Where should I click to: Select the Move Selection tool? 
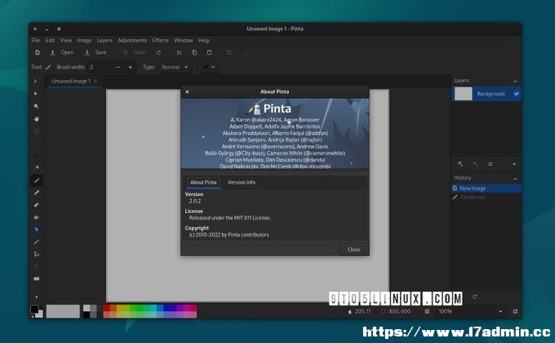(36, 94)
